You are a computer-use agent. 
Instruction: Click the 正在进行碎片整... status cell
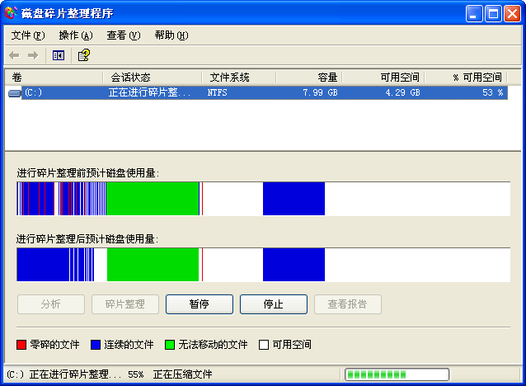click(149, 92)
